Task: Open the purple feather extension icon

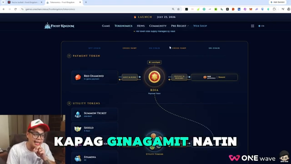Action: pos(256,9)
